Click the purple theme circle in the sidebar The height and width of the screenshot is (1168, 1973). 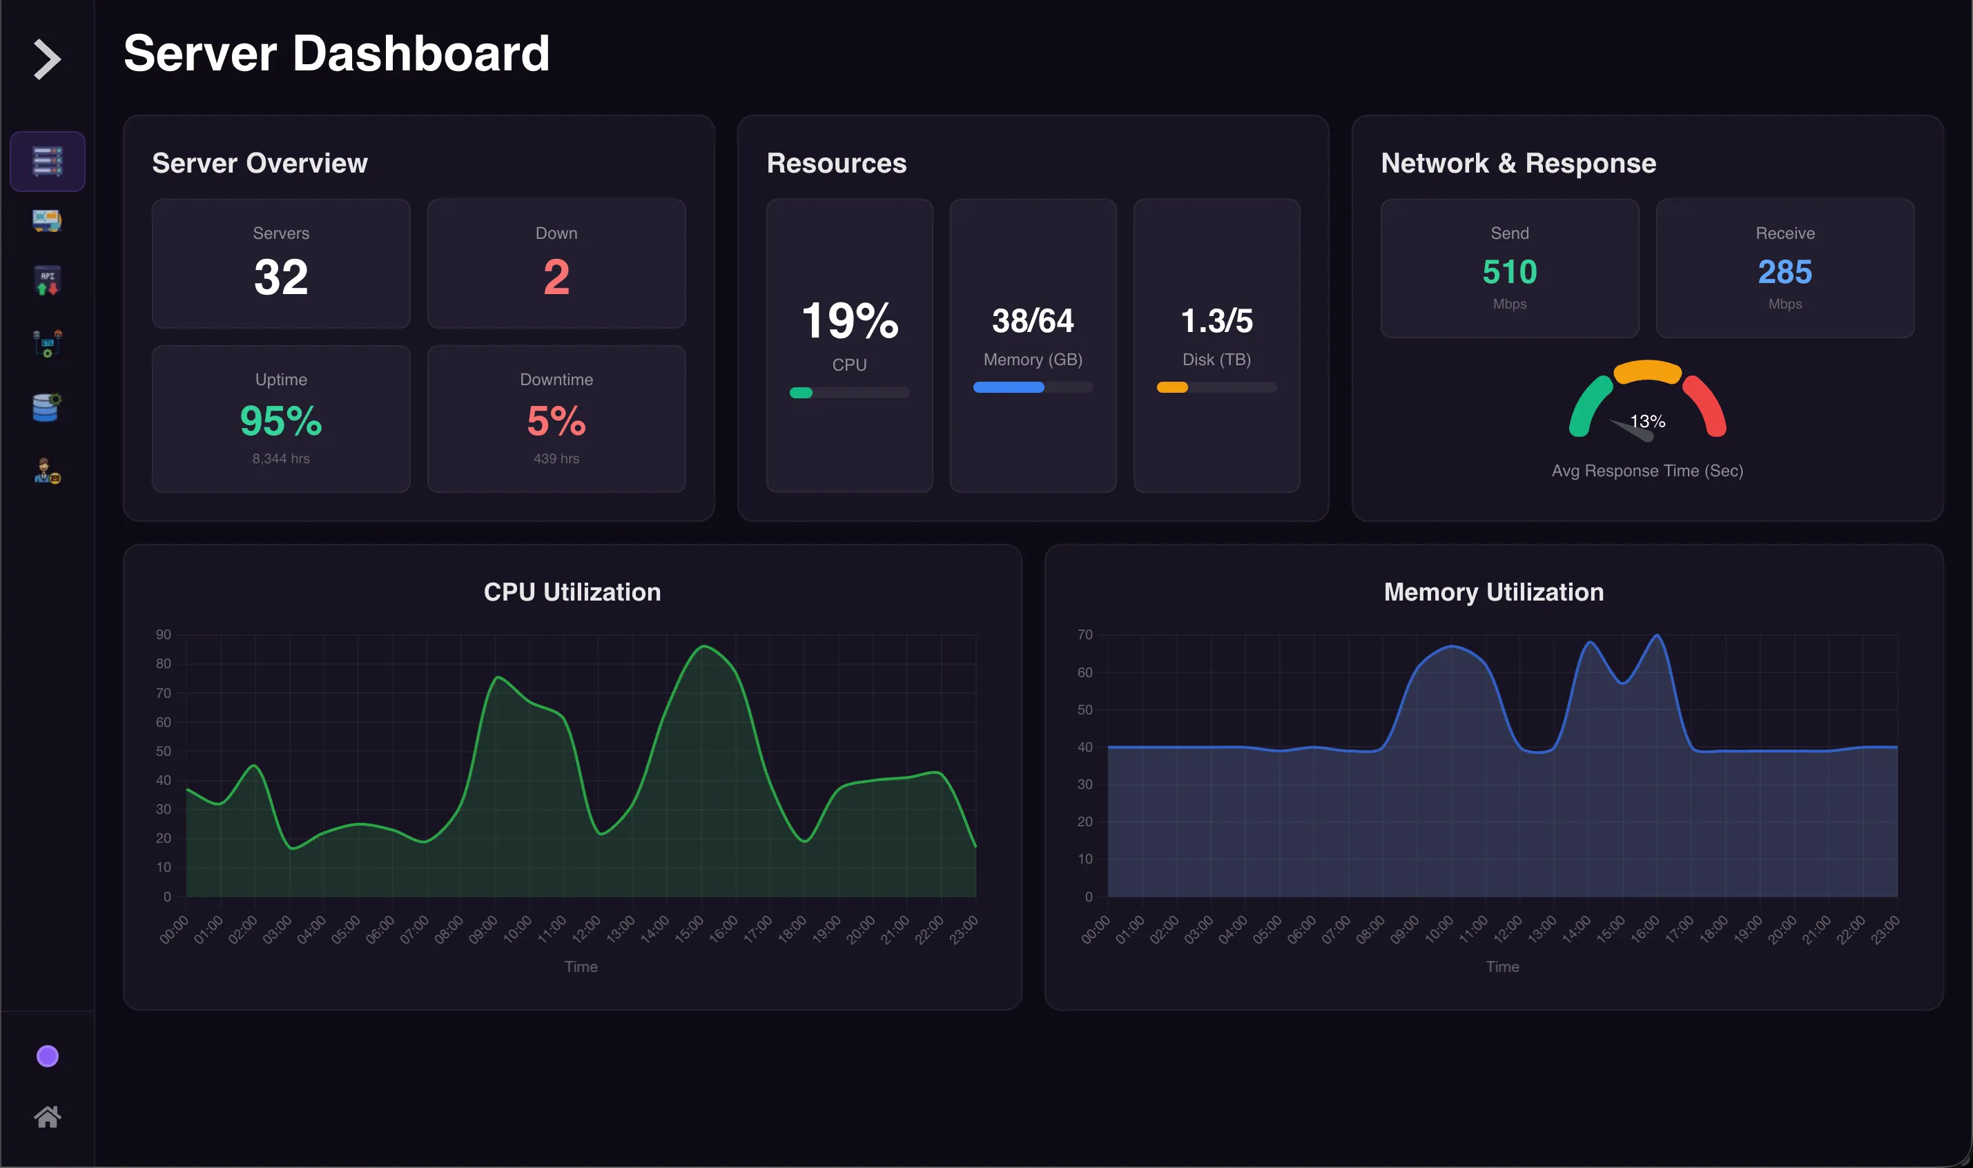(47, 1056)
